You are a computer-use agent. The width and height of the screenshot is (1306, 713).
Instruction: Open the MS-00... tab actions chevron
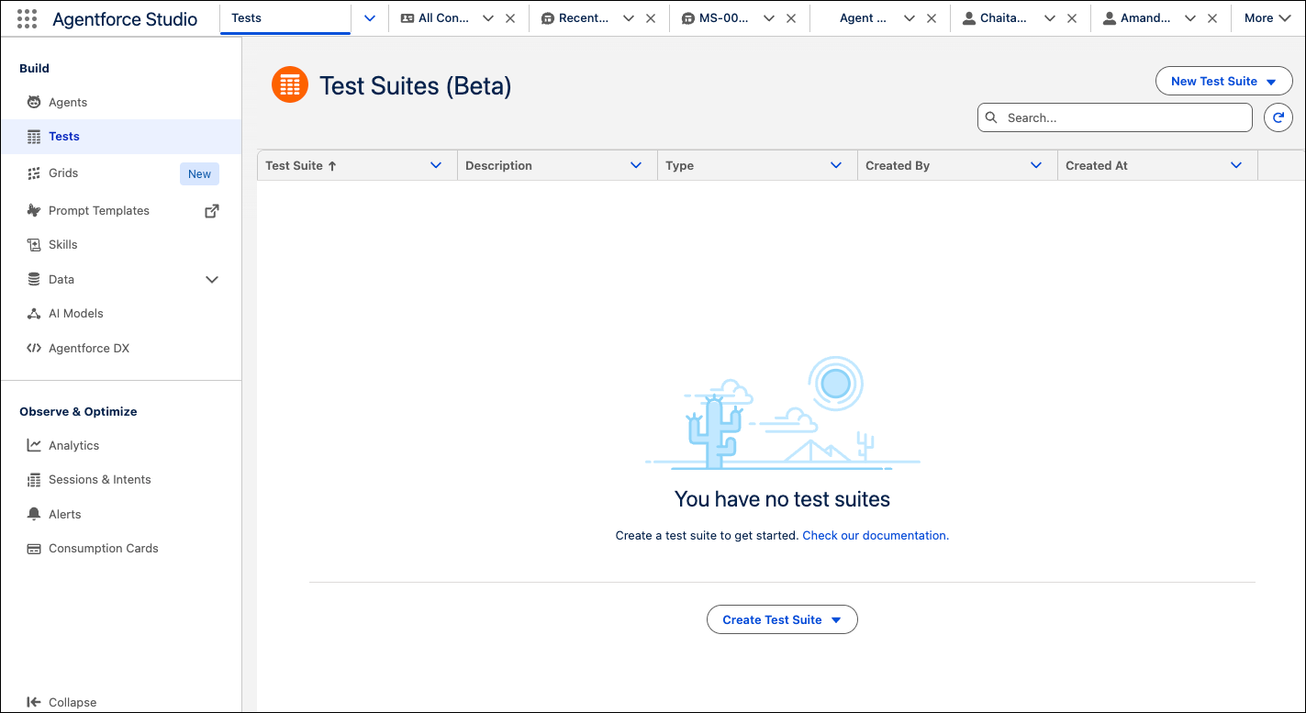pyautogui.click(x=769, y=18)
